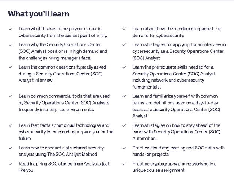Click checkmark beside 'prerequisite skills needed'
The width and height of the screenshot is (234, 179).
point(124,67)
